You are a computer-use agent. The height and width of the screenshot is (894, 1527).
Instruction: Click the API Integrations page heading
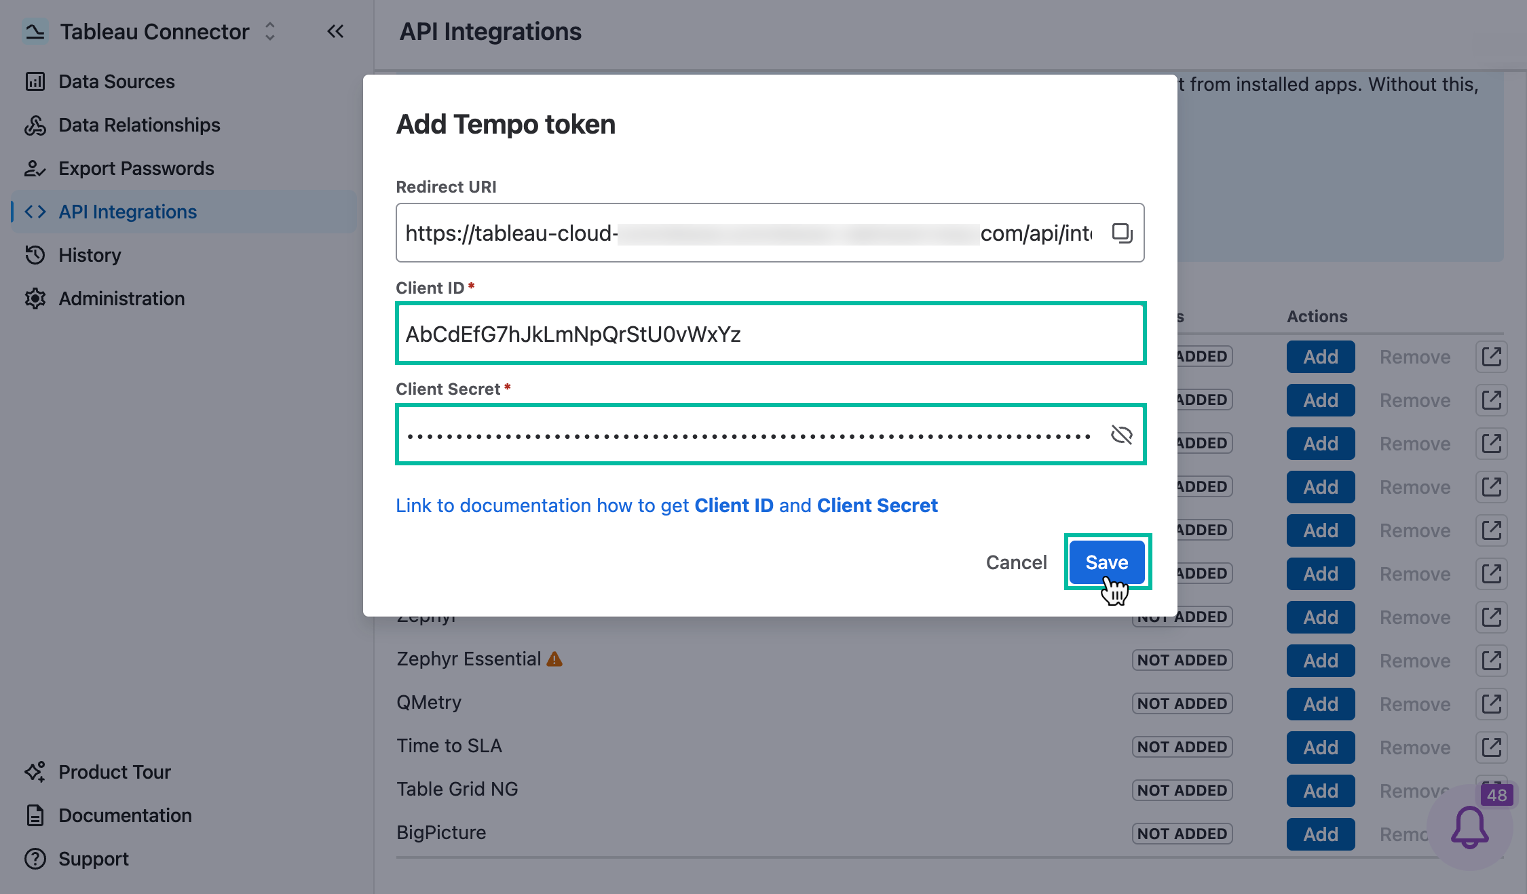coord(490,31)
